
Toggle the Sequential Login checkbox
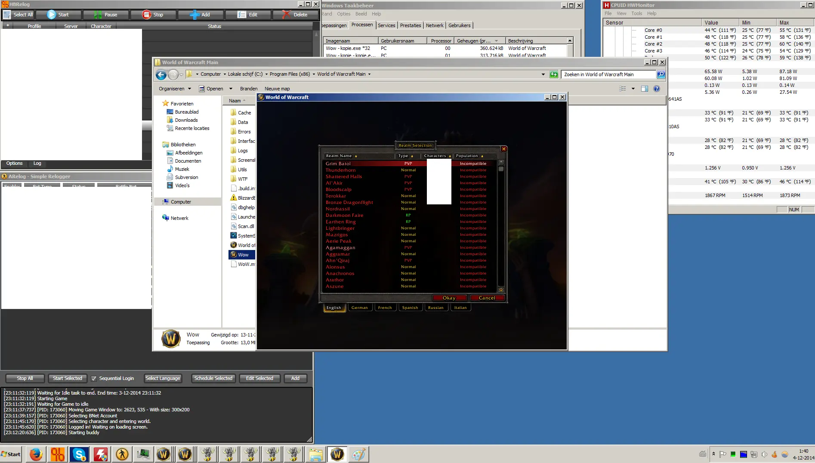pos(94,379)
